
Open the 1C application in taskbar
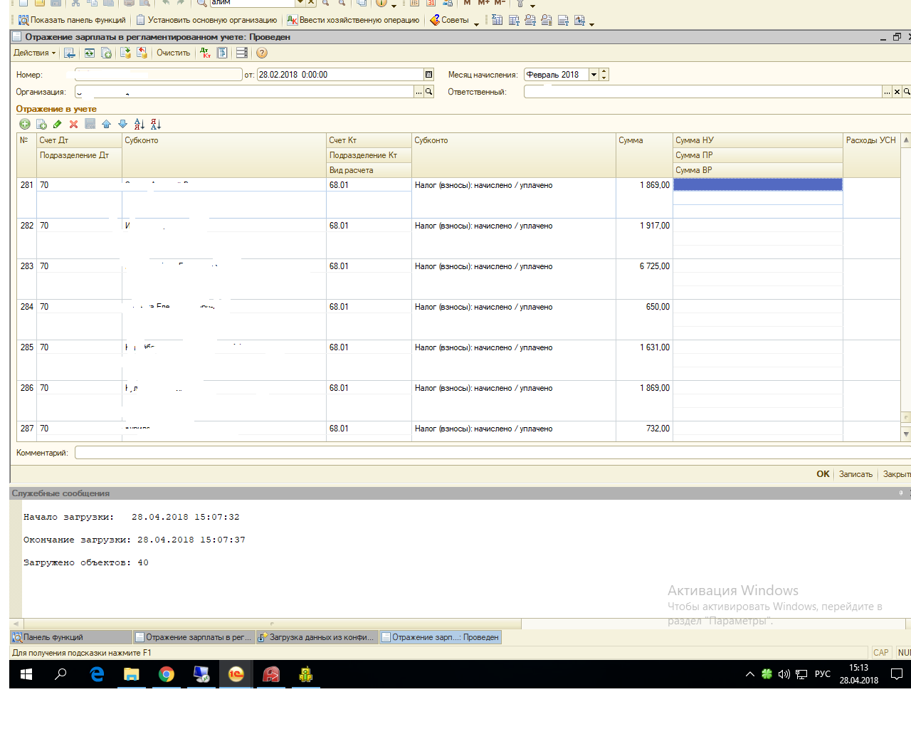pos(236,674)
